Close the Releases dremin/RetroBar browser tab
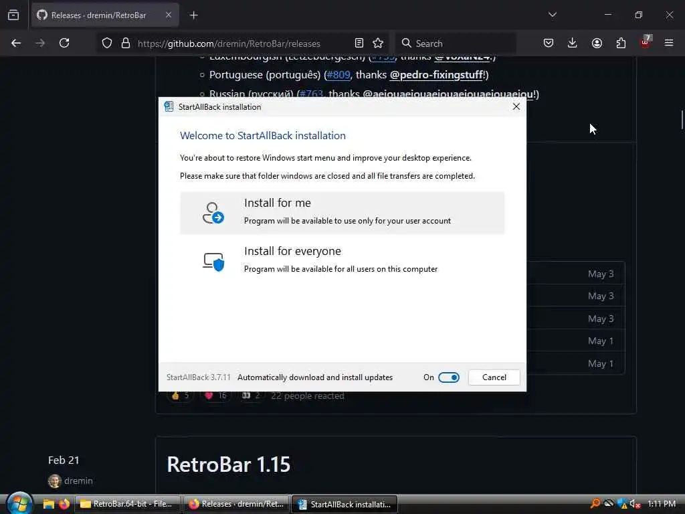The width and height of the screenshot is (685, 514). 169,15
